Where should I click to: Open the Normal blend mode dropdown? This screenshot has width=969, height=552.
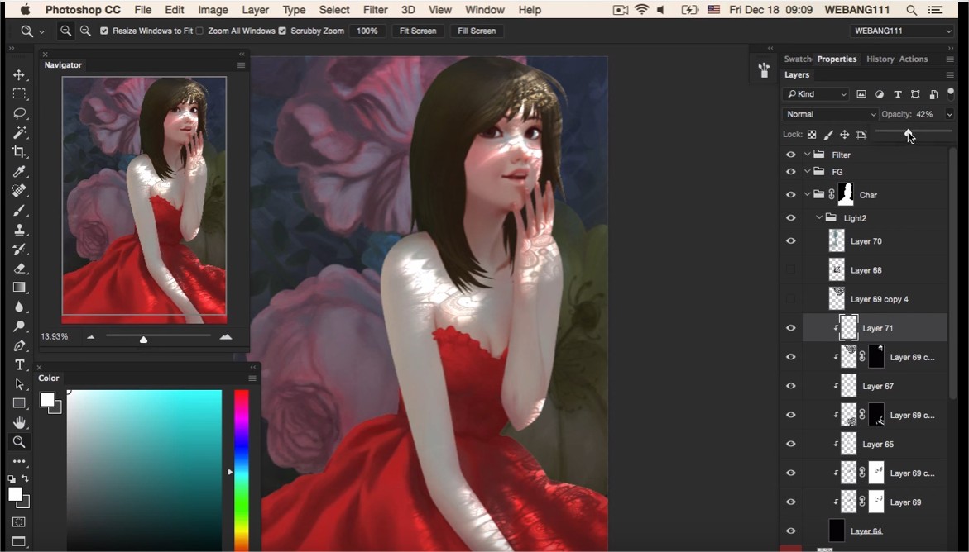tap(830, 114)
